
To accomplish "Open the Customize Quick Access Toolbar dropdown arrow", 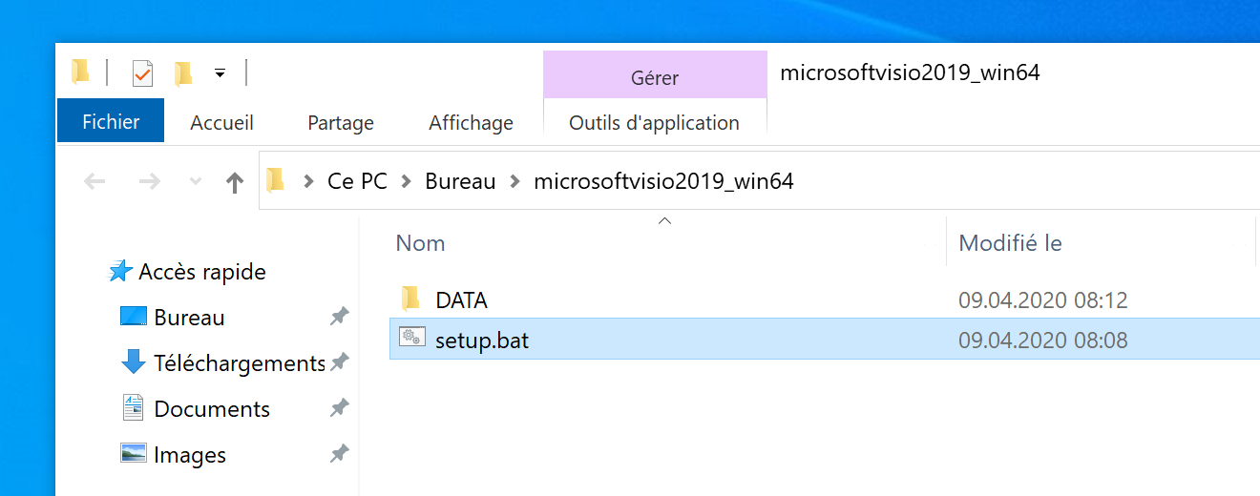I will [x=220, y=73].
